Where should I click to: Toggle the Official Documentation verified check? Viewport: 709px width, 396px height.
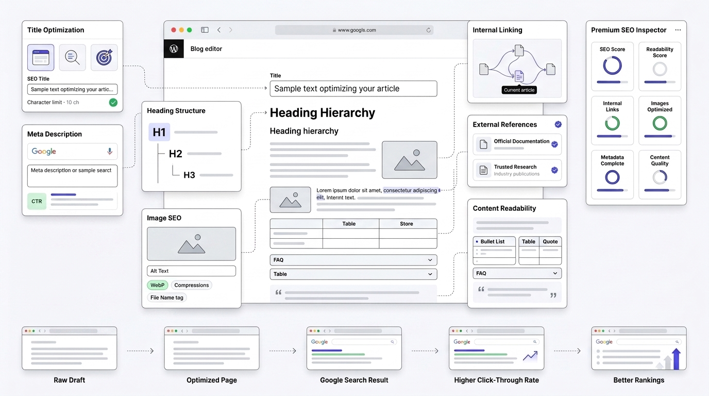point(554,144)
